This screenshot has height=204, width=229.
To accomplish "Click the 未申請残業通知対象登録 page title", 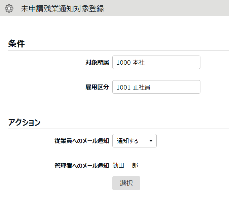I will pos(62,9).
